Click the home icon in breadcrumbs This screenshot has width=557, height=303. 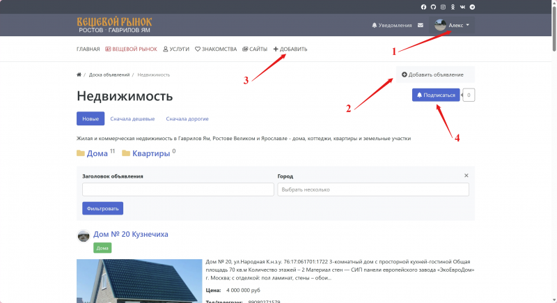[x=79, y=75]
